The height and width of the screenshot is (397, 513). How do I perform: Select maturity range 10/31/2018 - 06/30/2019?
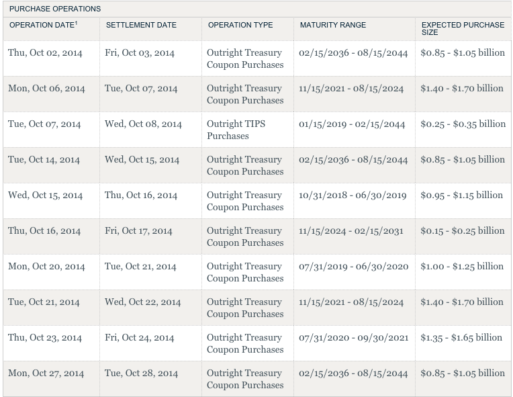[353, 195]
